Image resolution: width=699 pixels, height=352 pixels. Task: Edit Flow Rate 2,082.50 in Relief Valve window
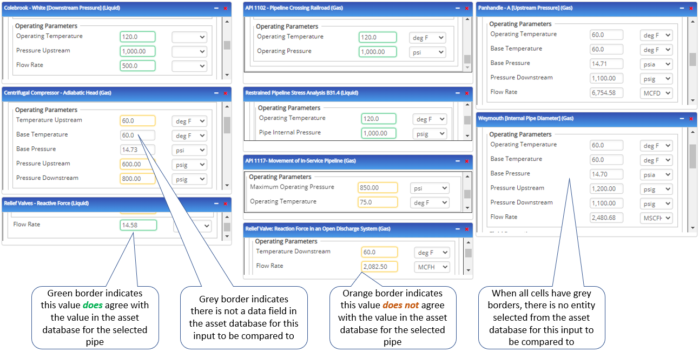pyautogui.click(x=379, y=267)
